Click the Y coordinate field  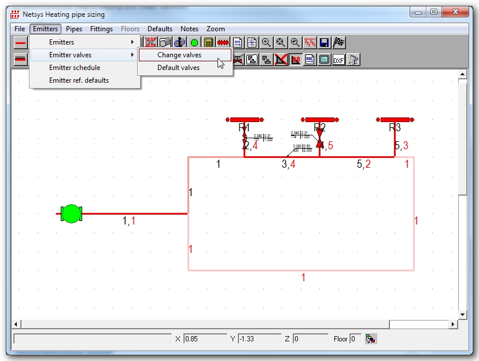[x=259, y=339]
